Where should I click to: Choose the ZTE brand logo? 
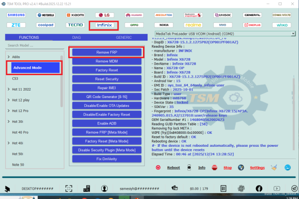click(x=16, y=25)
